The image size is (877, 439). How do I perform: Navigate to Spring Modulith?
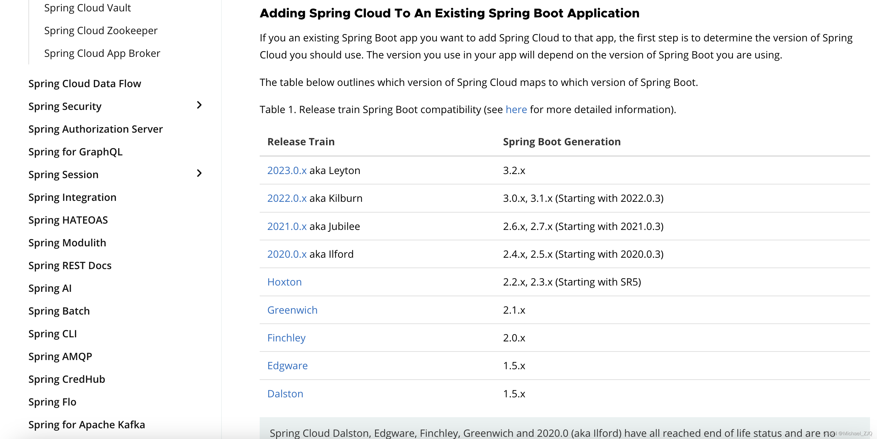click(67, 243)
